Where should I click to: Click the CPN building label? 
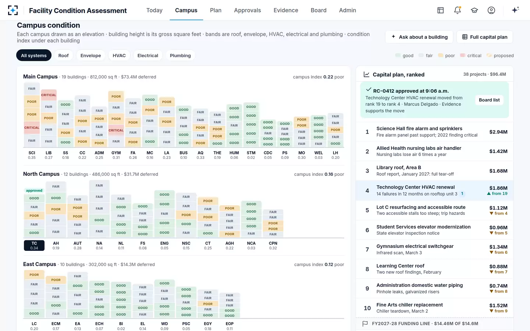point(273,245)
